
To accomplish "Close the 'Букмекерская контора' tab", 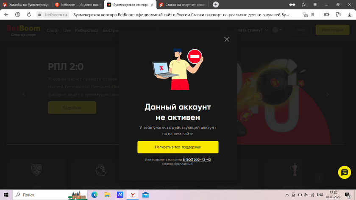I will coord(152,5).
